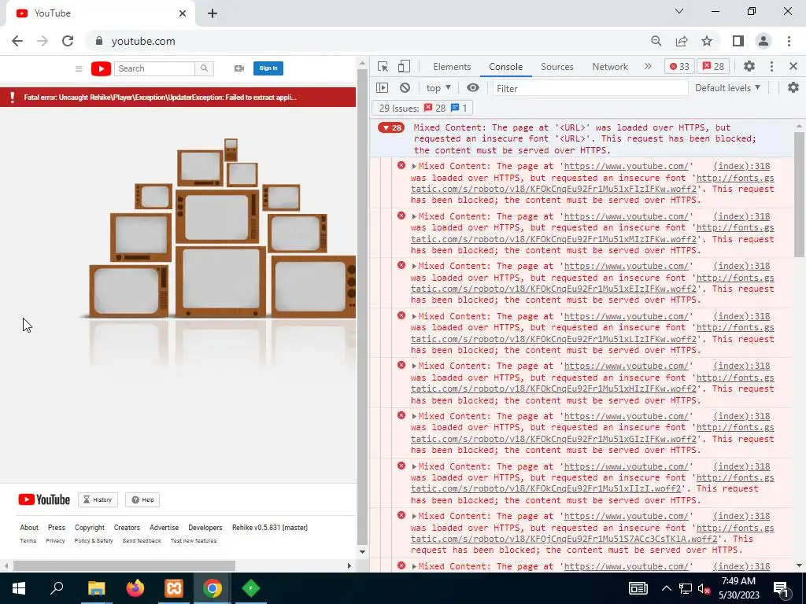Toggle the live expression eye icon
Viewport: 806px width, 604px height.
pyautogui.click(x=473, y=88)
